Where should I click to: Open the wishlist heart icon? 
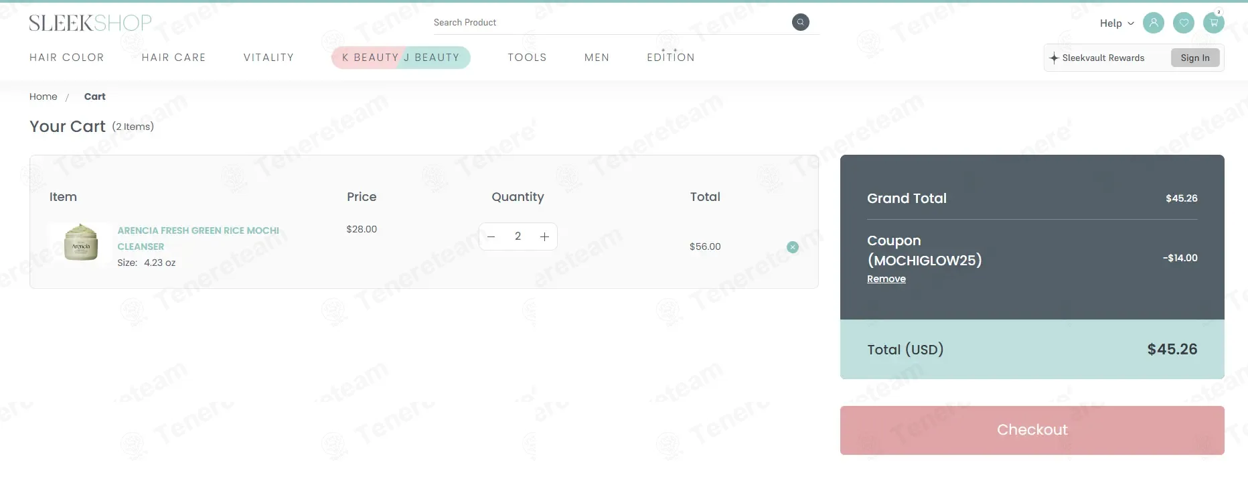coord(1184,23)
